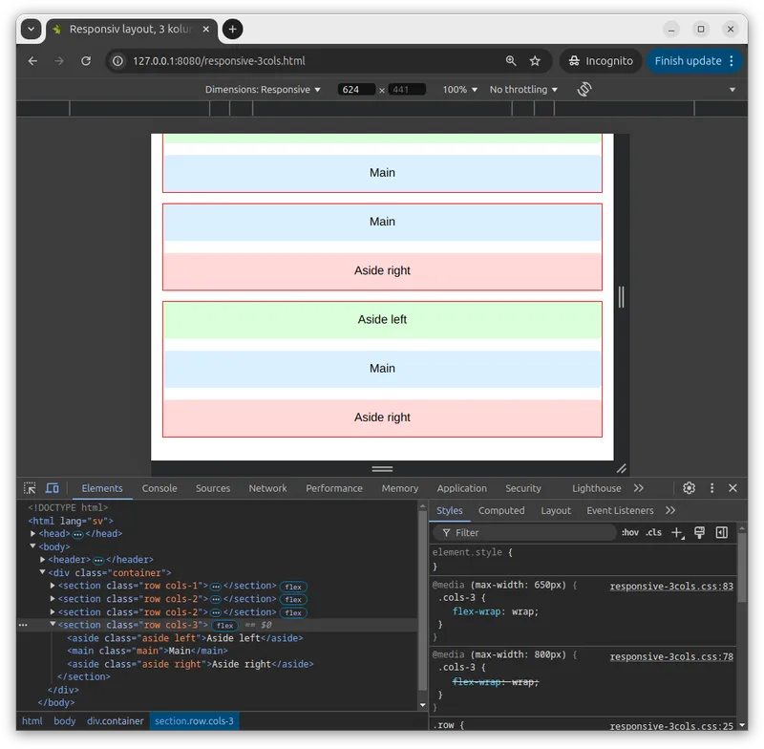764x749 pixels.
Task: Bookmark this page with the star
Action: click(x=535, y=60)
